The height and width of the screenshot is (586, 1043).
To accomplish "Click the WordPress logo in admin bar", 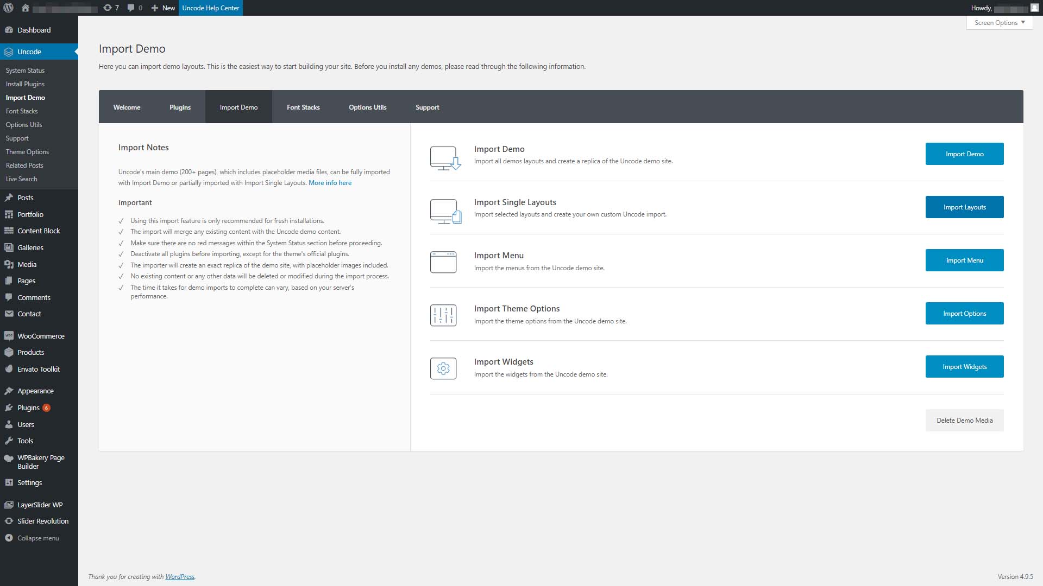I will pyautogui.click(x=8, y=8).
